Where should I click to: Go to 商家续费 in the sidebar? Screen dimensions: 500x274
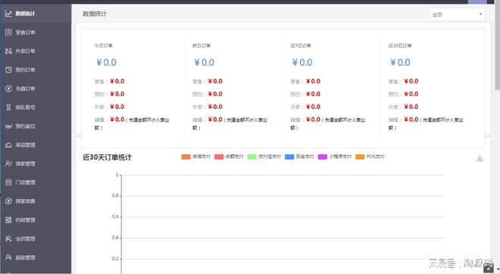coord(36,201)
